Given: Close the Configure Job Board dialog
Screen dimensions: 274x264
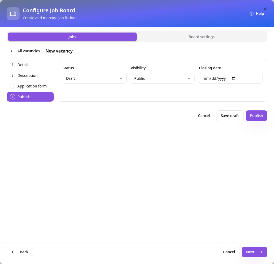Looking at the screenshot, I should click(265, 9).
